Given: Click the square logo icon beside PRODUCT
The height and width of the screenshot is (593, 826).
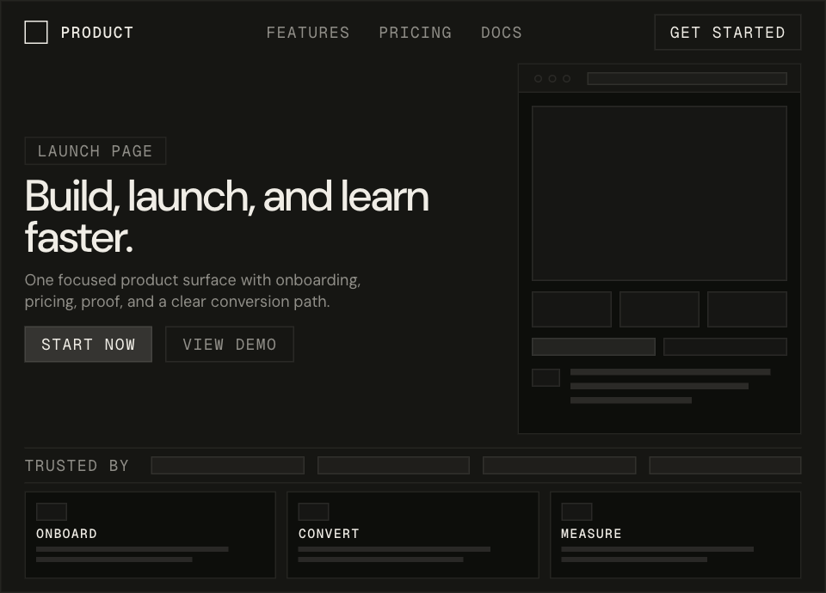Looking at the screenshot, I should [36, 33].
